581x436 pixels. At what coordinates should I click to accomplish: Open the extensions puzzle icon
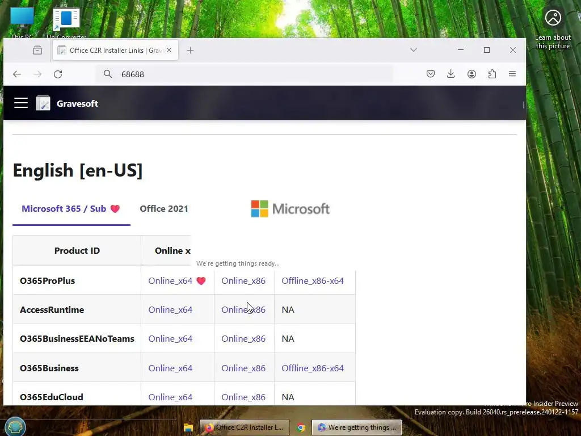point(492,74)
